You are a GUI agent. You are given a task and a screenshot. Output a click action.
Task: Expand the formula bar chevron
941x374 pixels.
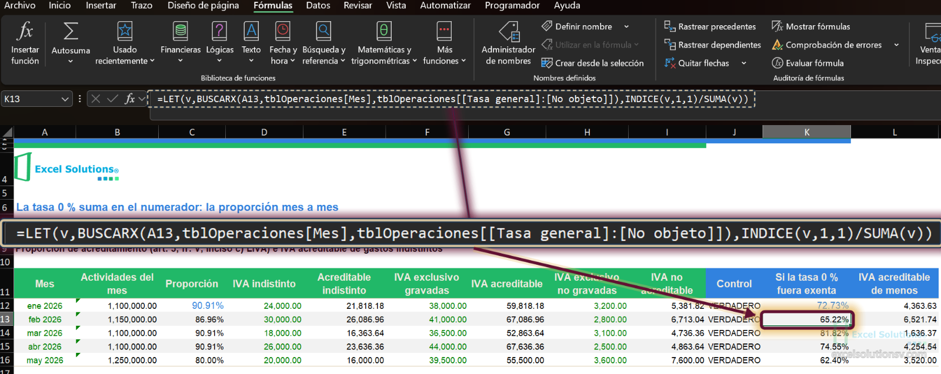[x=142, y=99]
